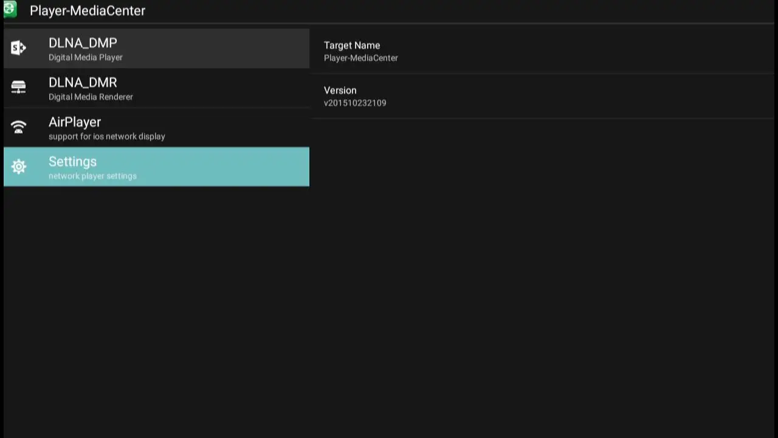Screen dimensions: 778x438
Task: Click the DLNA_DMP media player icon
Action: tap(18, 48)
